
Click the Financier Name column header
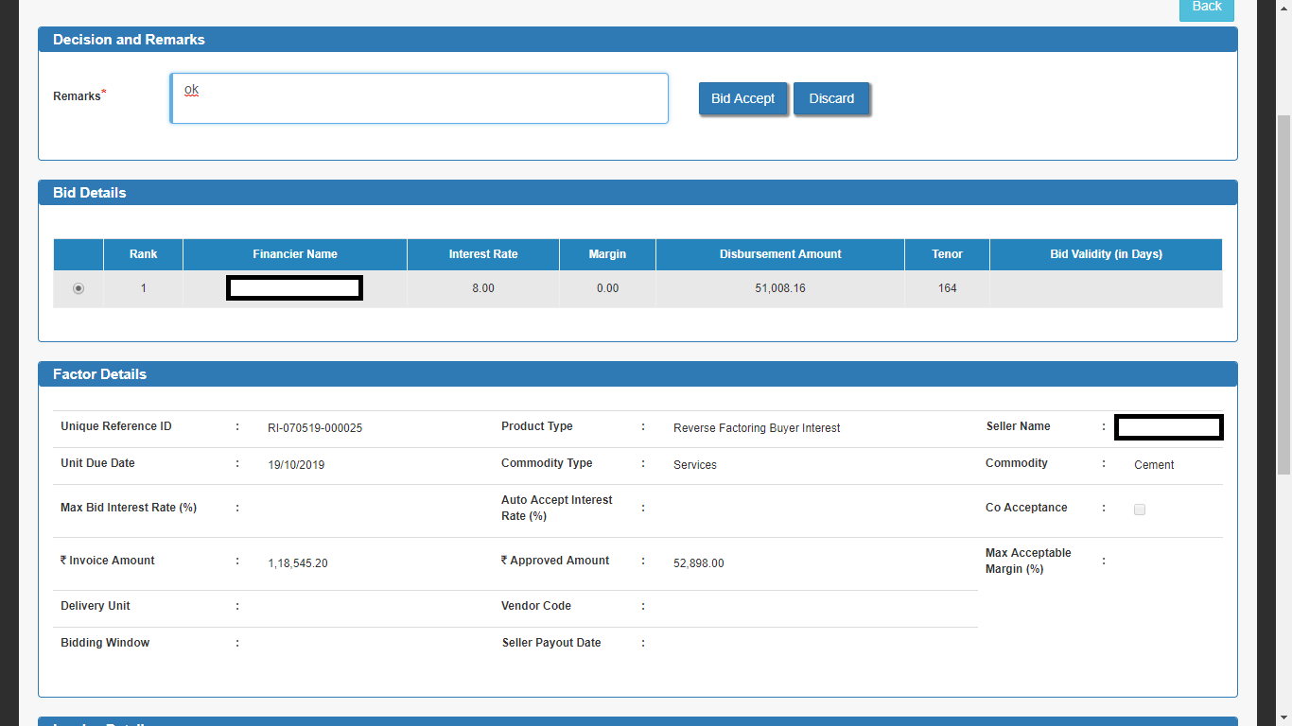(x=295, y=254)
